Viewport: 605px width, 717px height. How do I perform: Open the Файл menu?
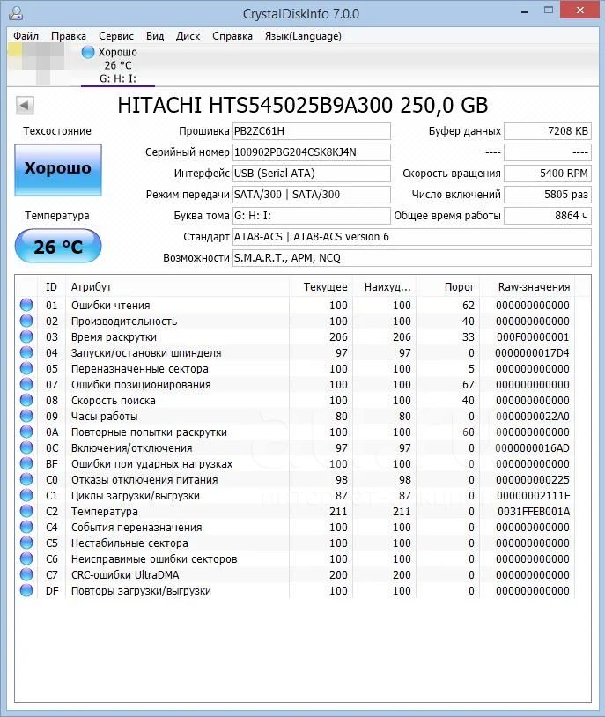[x=26, y=36]
